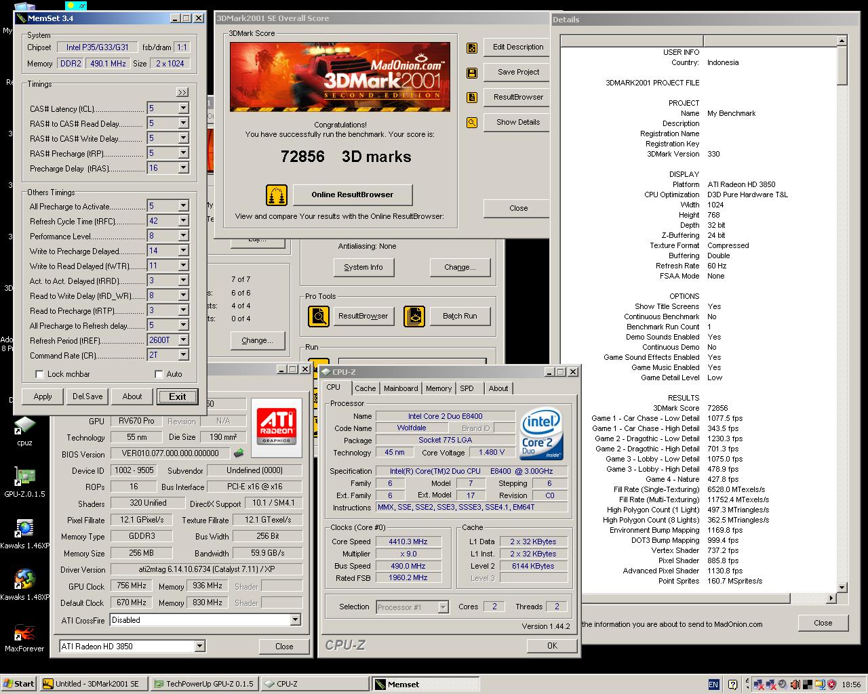
Task: Click the ResultBrowser icon beside its button
Action: point(472,98)
